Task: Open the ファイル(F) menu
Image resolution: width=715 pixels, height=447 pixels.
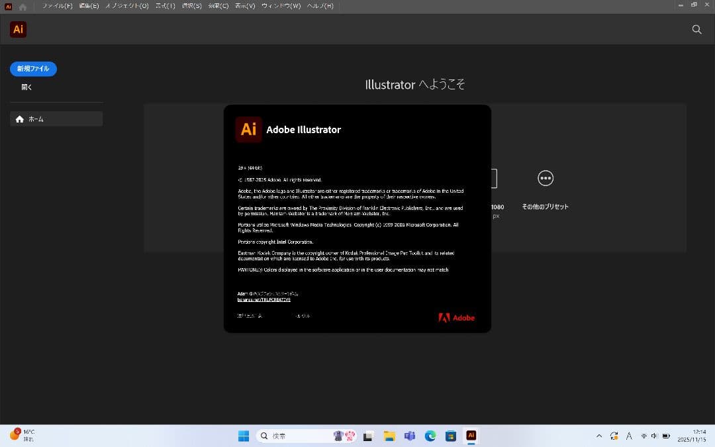Action: (x=58, y=6)
